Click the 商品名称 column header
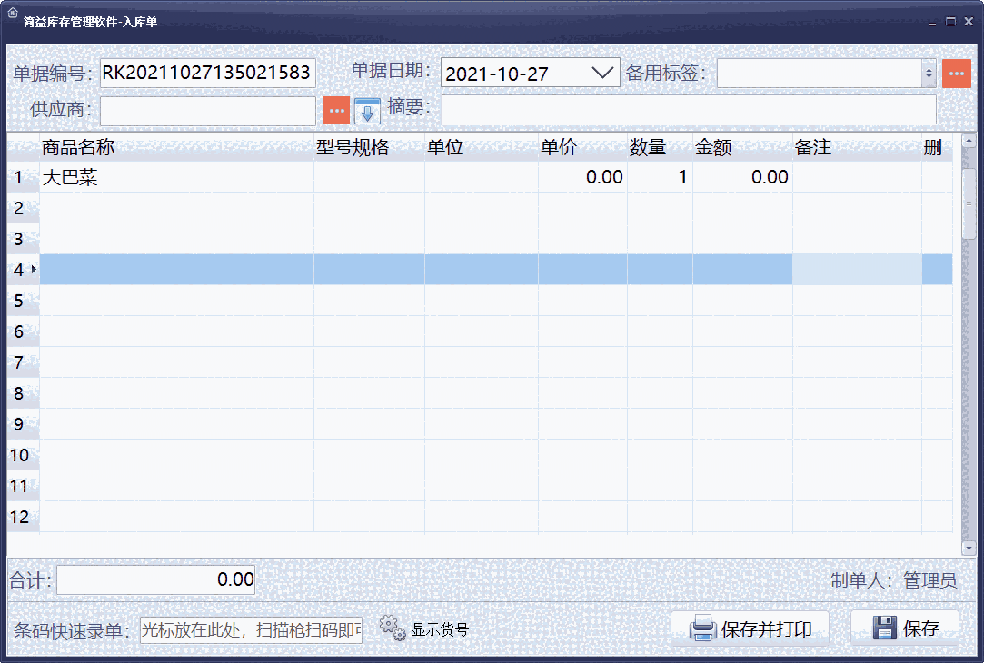 click(176, 147)
